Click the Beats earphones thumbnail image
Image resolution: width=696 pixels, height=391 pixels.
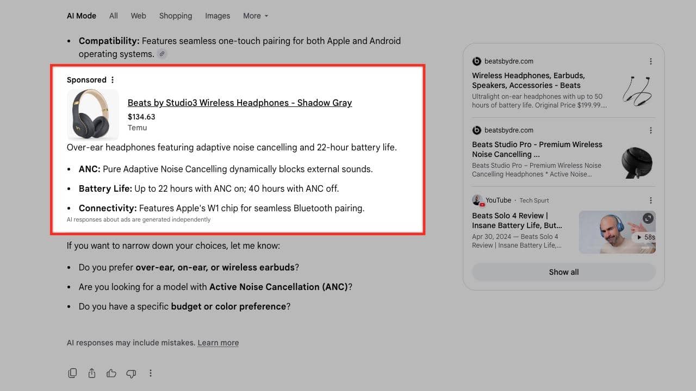tap(637, 90)
